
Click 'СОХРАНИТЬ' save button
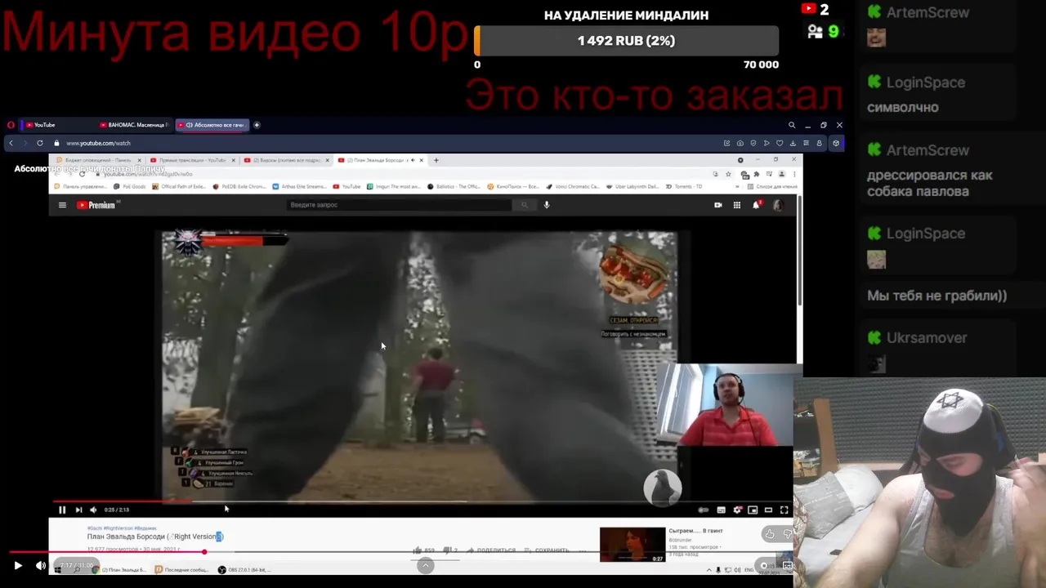point(548,550)
